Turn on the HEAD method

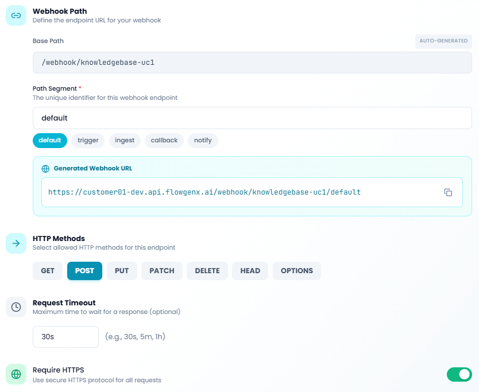pyautogui.click(x=250, y=271)
